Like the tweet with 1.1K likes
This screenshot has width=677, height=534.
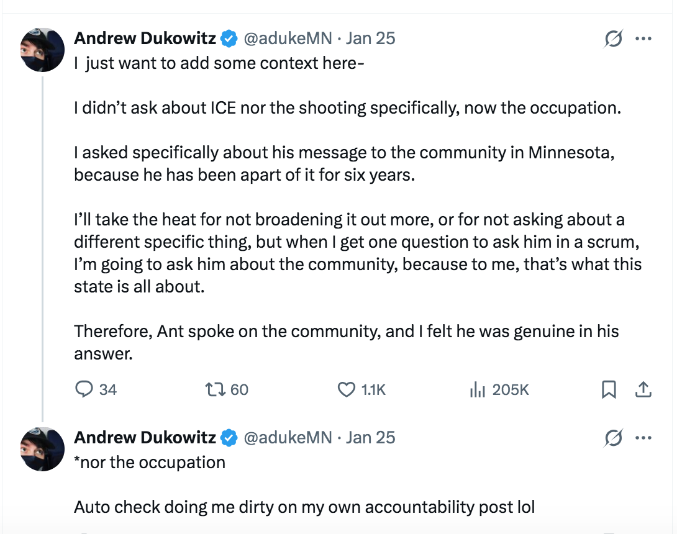pos(346,389)
